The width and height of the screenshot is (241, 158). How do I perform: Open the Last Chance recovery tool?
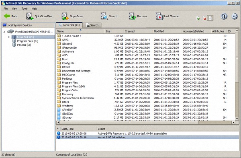167,16
